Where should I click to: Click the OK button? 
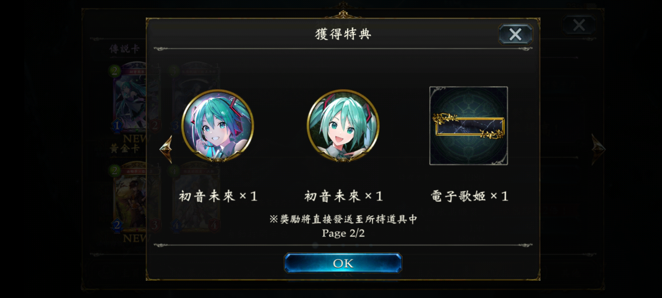(343, 263)
